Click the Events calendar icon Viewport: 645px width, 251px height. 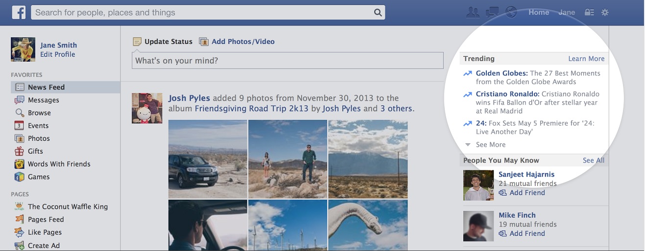(20, 126)
